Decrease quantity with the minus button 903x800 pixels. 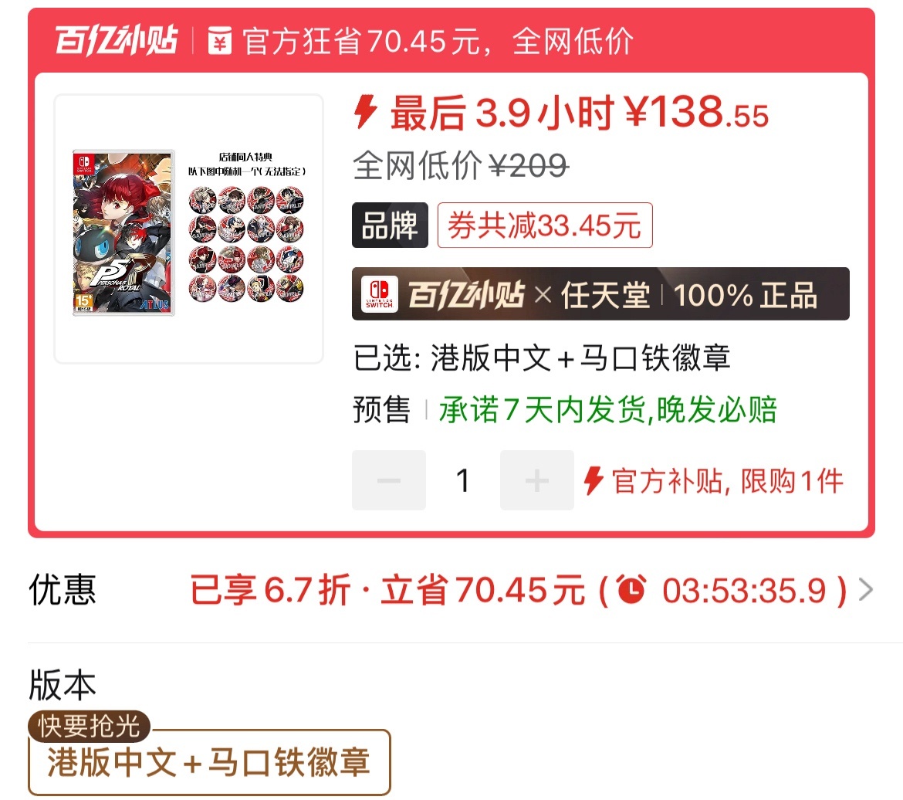[x=389, y=480]
